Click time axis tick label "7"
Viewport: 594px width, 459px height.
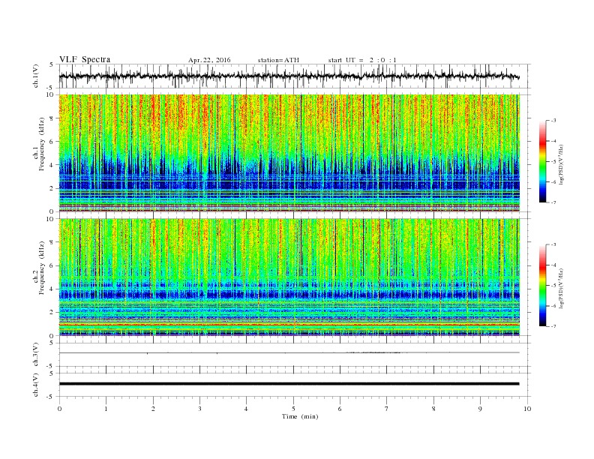pos(387,409)
